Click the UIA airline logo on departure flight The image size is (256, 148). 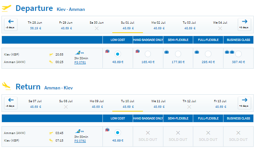79,53
